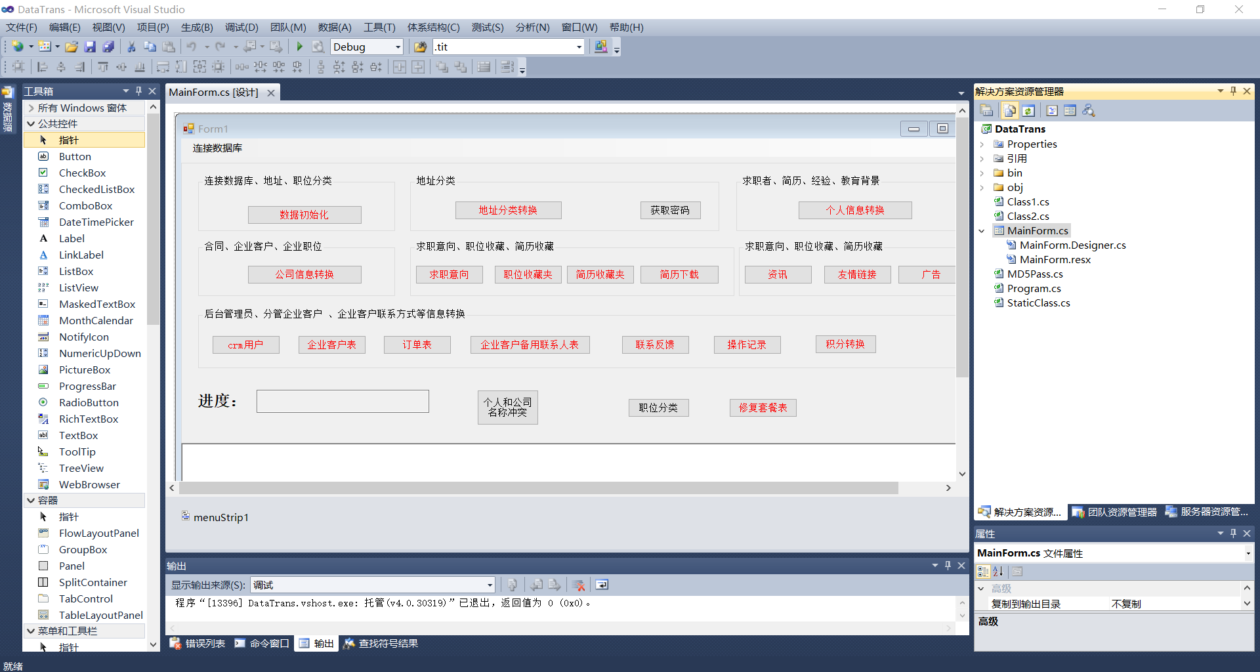Click Align to Grid layout icon
Image resolution: width=1260 pixels, height=672 pixels.
pyautogui.click(x=18, y=67)
